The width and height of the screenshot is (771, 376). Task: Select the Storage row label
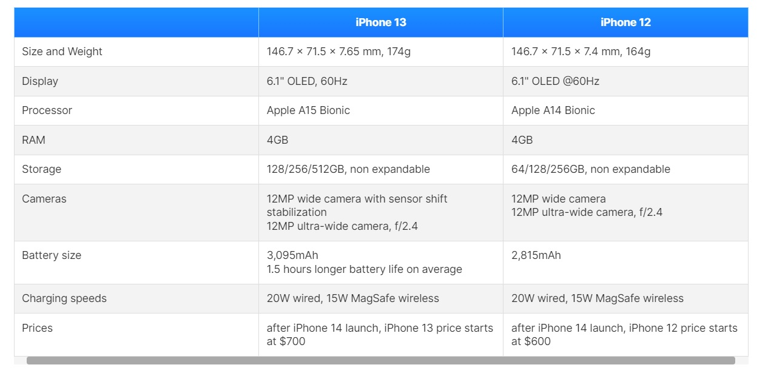(41, 169)
